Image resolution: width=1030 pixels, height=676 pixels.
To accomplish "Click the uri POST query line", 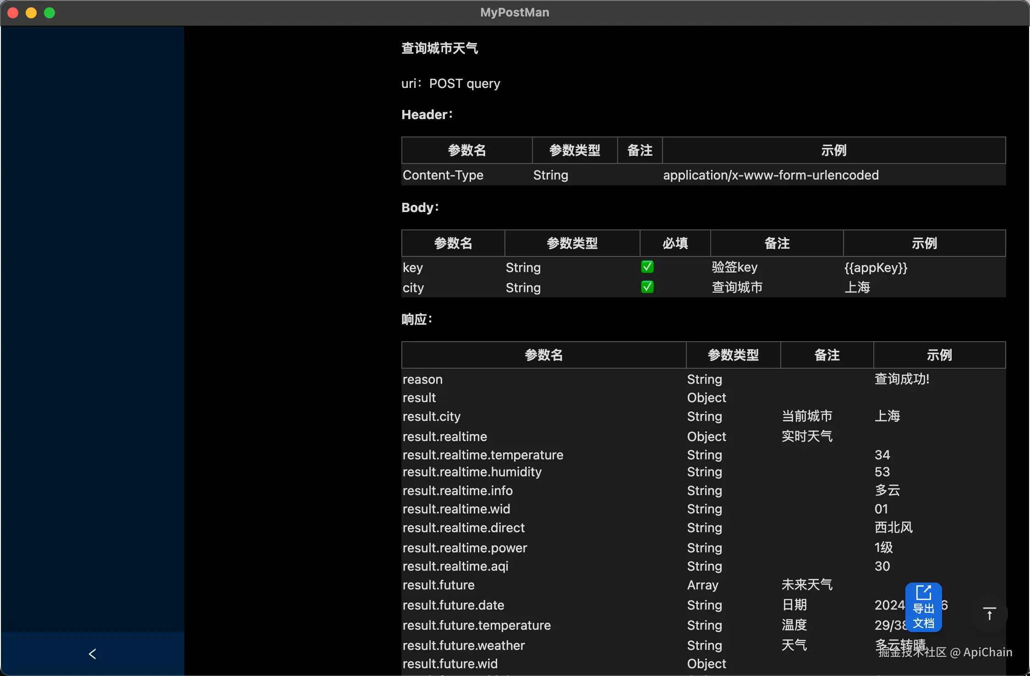I will pos(450,83).
